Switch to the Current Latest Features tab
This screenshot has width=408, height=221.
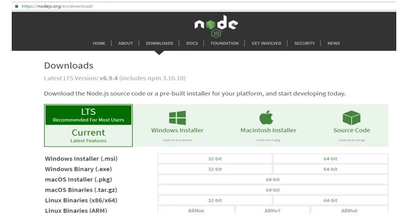coord(89,136)
